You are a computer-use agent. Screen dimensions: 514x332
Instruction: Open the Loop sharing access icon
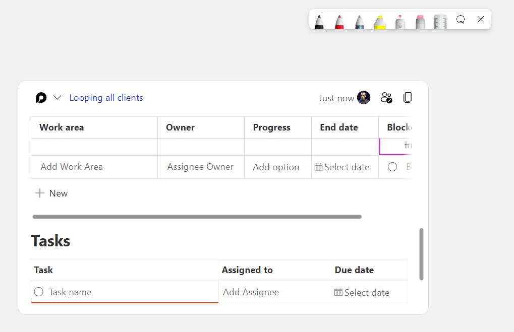click(x=386, y=98)
